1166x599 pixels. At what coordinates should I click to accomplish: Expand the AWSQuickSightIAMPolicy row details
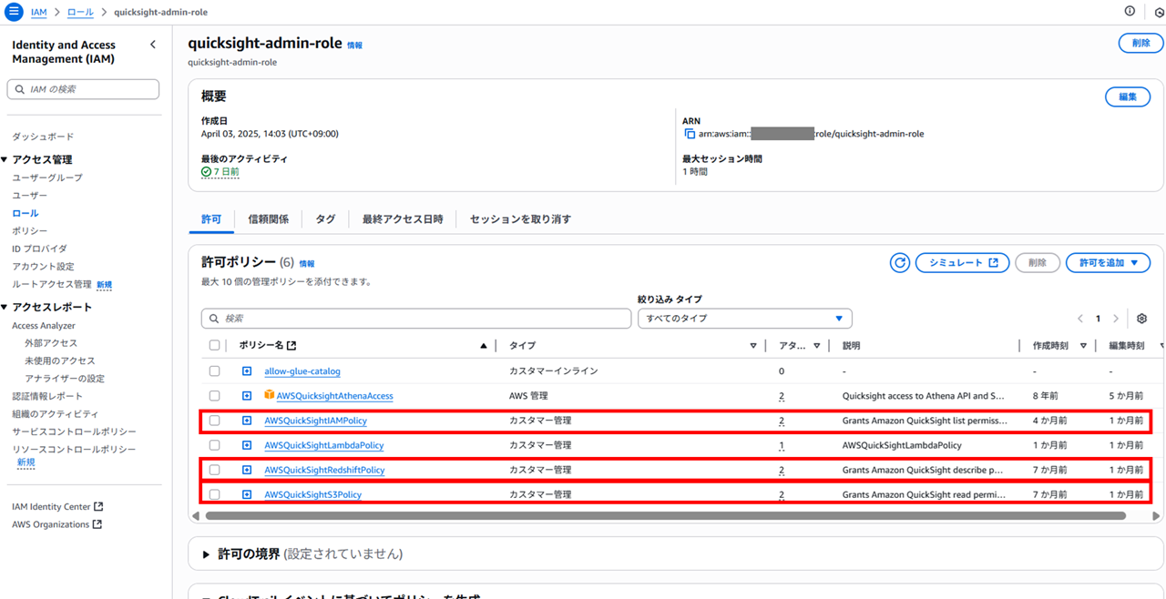pos(247,421)
